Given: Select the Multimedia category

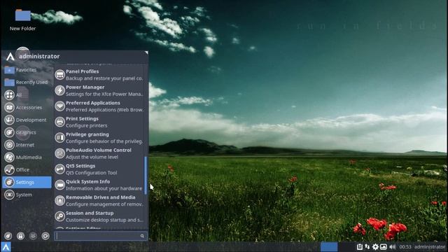Looking at the screenshot, I should click(27, 157).
